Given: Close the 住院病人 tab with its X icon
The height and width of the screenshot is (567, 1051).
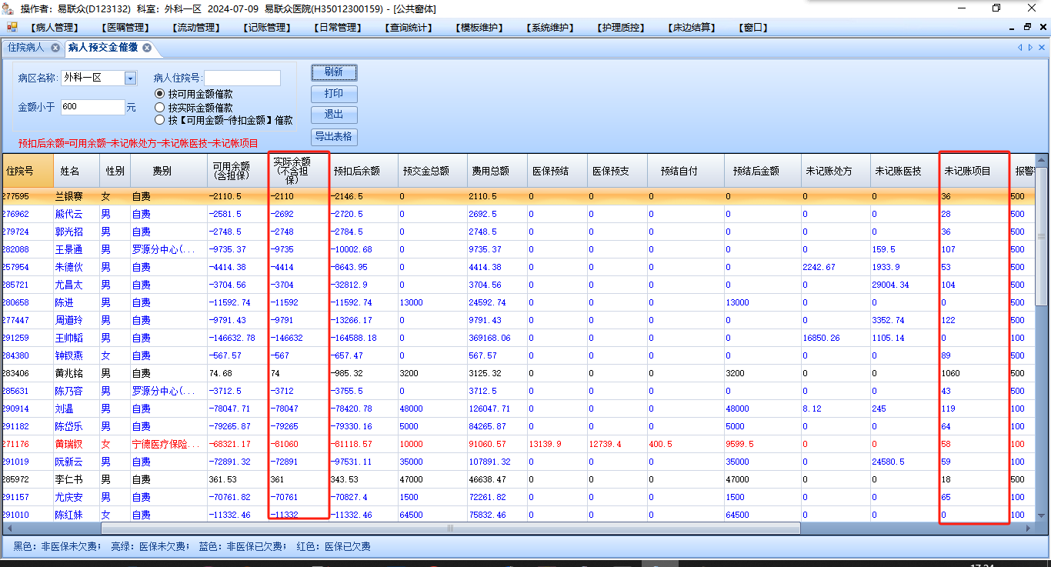Looking at the screenshot, I should coord(55,48).
